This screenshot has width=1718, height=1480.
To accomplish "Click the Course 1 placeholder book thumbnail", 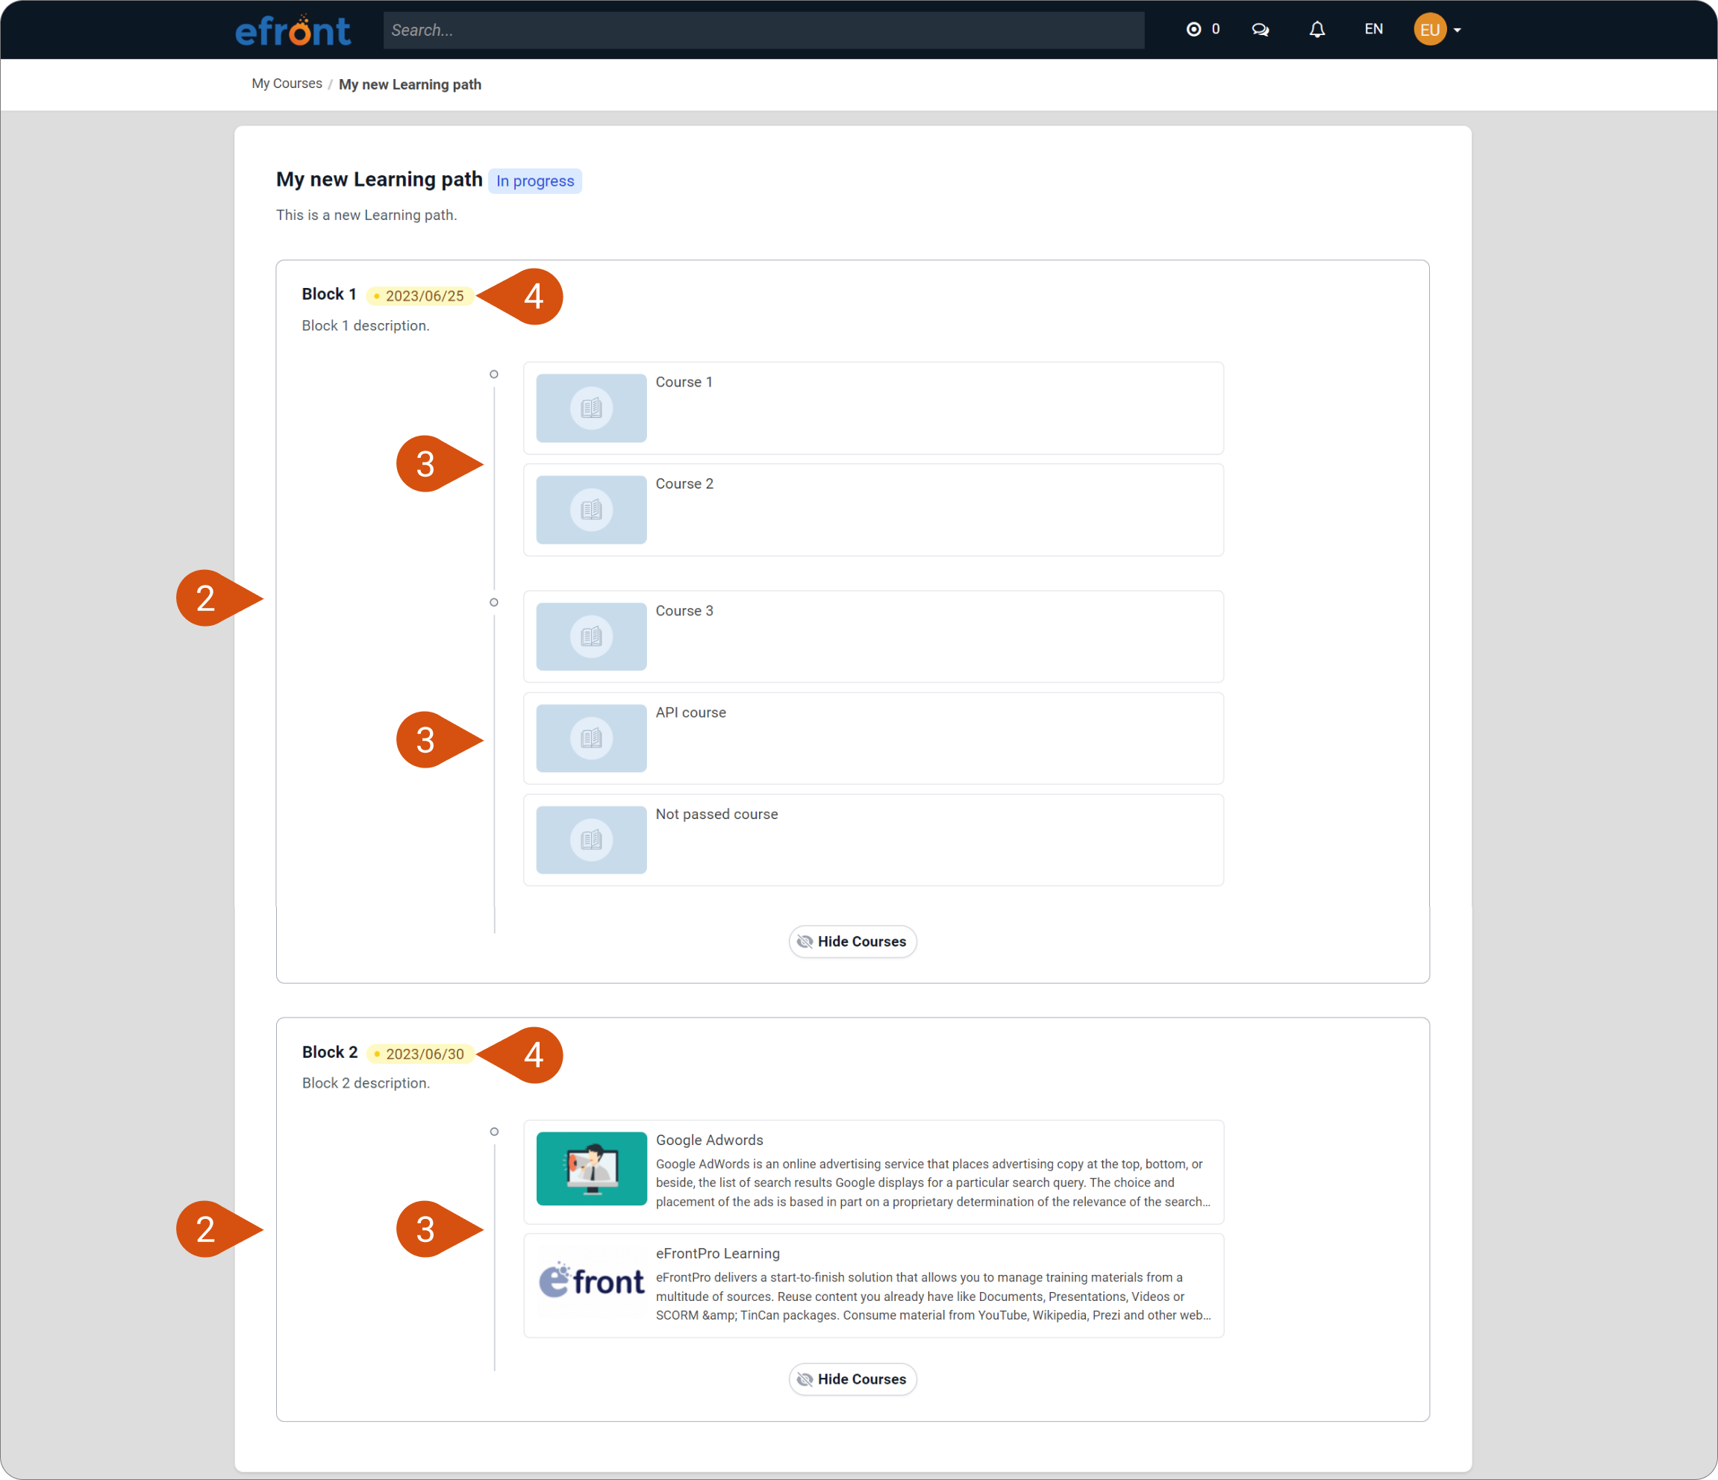I will coord(591,408).
